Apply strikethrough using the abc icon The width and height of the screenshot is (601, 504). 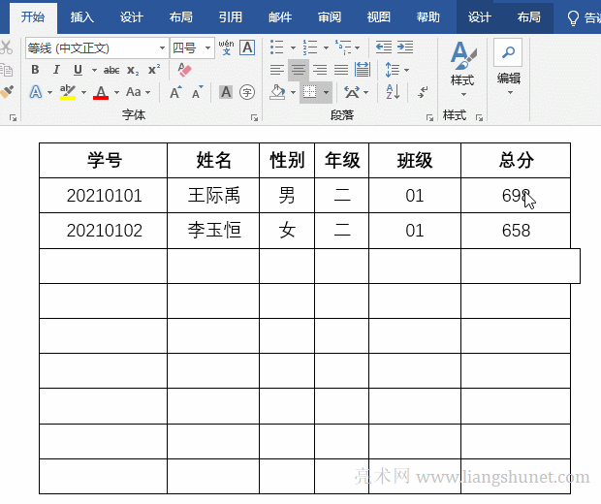[x=111, y=70]
